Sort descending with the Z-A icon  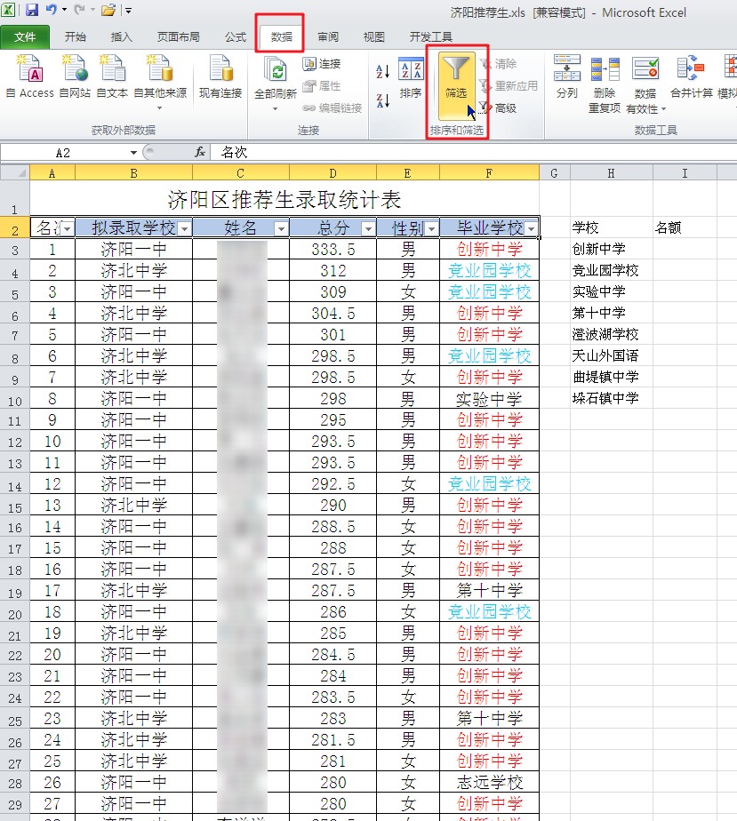383,100
